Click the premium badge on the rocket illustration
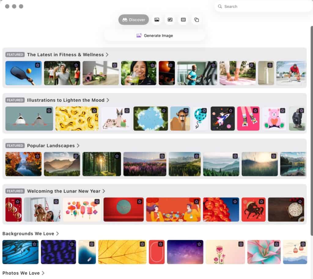 pos(230,110)
